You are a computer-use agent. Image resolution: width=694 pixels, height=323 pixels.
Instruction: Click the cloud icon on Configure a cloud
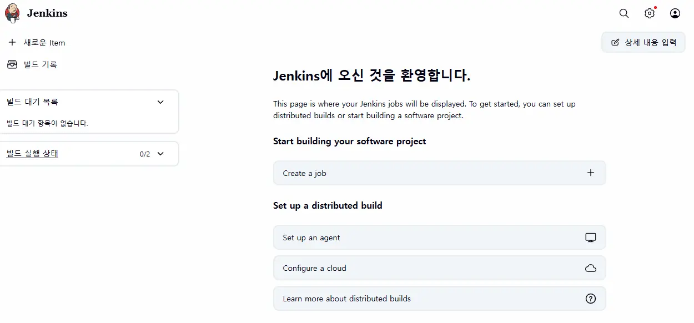[590, 268]
